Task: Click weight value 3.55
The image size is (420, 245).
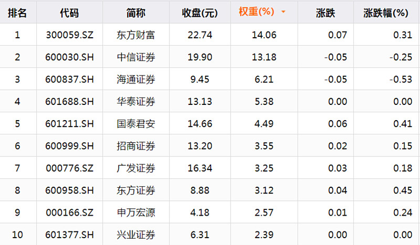Action: (x=264, y=146)
